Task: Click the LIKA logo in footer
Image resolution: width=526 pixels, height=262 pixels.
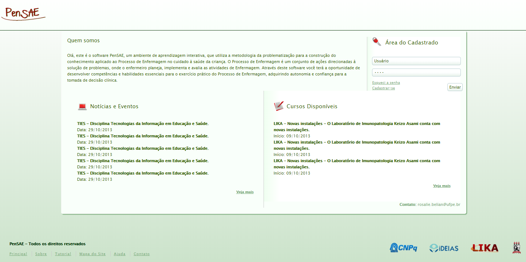Action: tap(485, 248)
